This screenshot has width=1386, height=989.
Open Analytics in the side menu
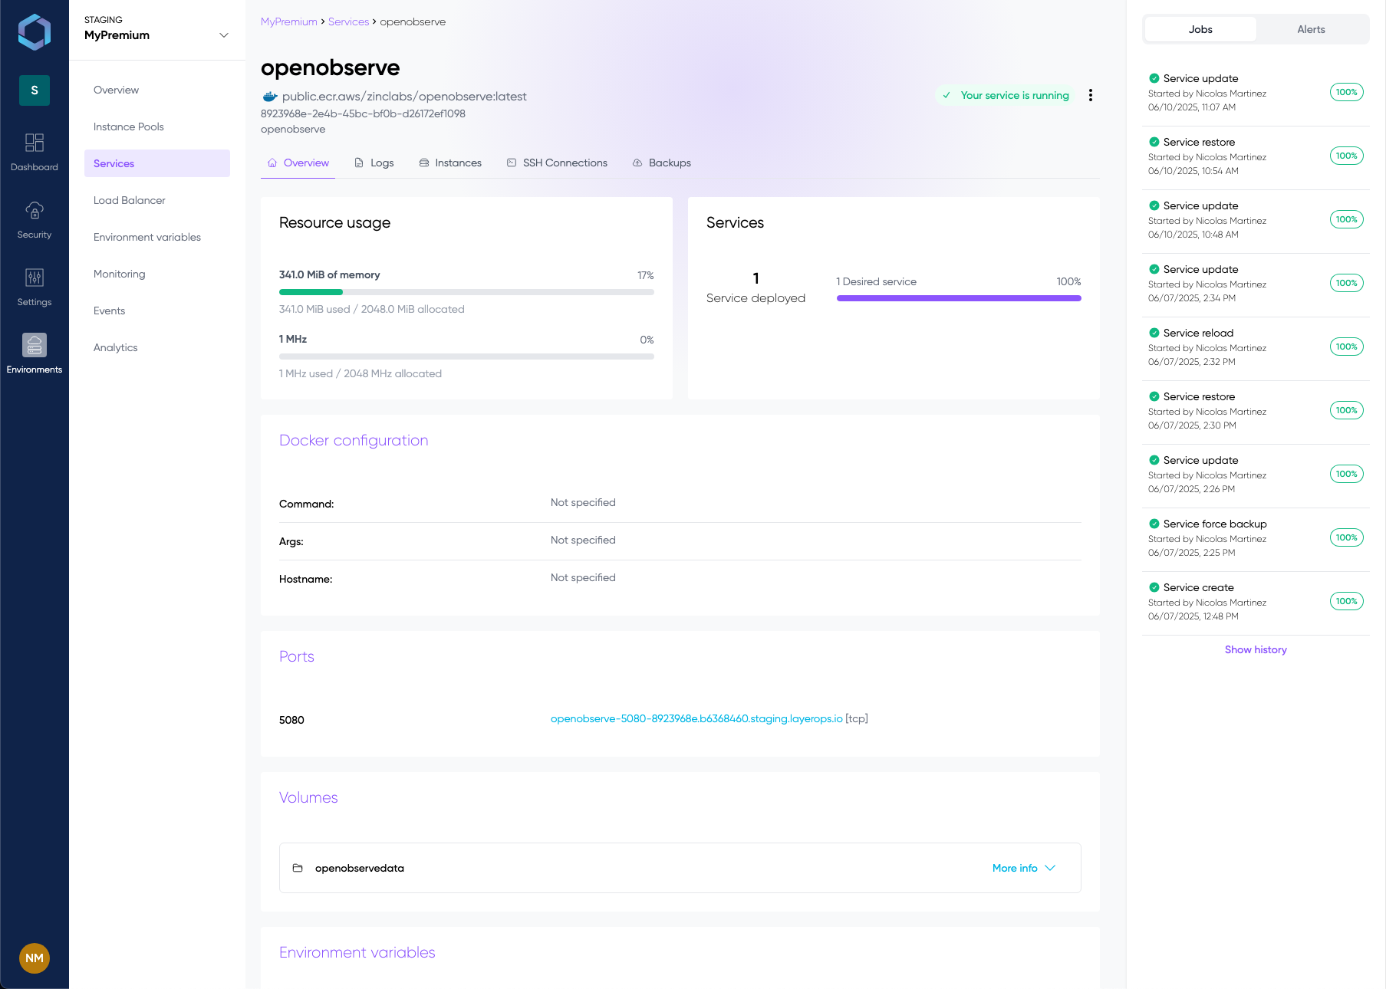pos(157,347)
